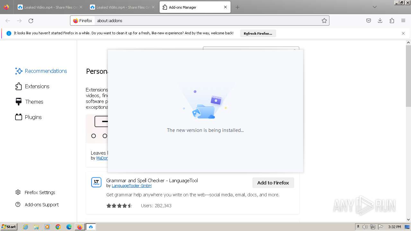This screenshot has width=411, height=231.
Task: Open the Plugins category
Action: (28, 117)
